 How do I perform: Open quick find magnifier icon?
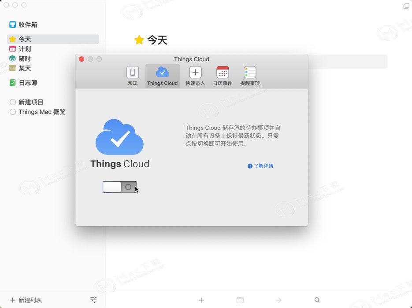click(317, 300)
